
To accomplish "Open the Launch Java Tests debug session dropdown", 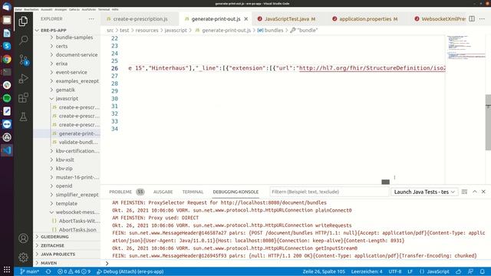I will 424,192.
